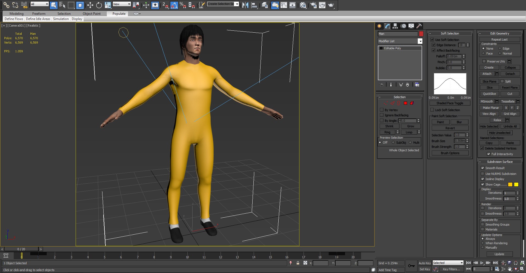This screenshot has width=526, height=273.
Task: Click the Bind to Space Warp icon
Action: (x=24, y=5)
